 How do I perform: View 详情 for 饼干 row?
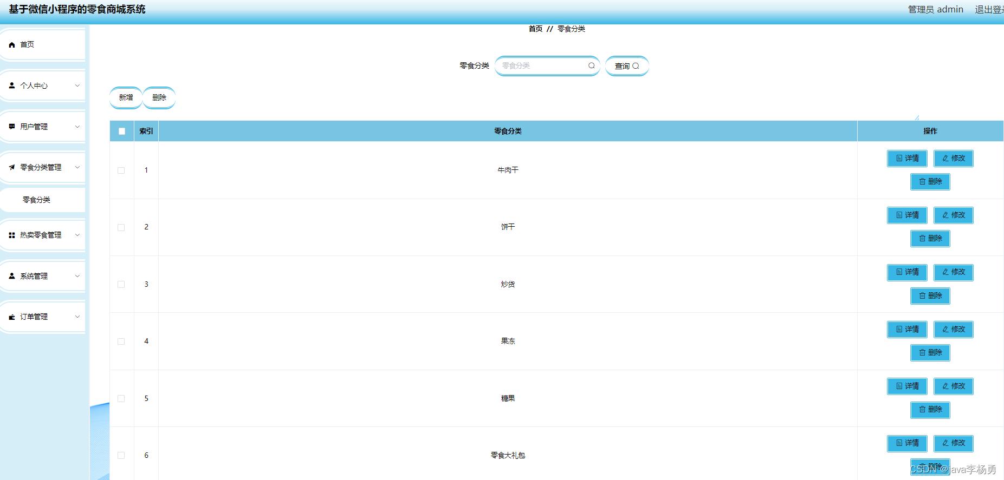click(x=907, y=215)
